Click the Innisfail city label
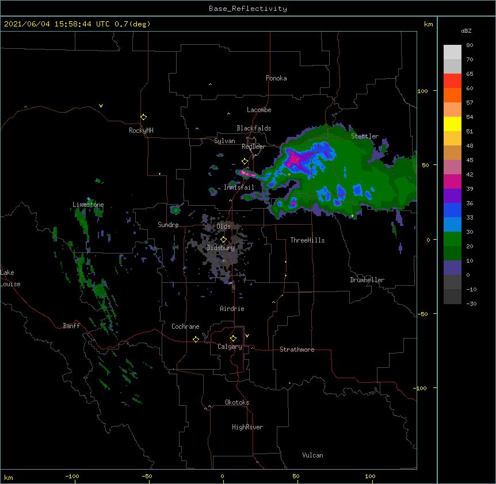Viewport: 496px width, 484px height. [239, 187]
